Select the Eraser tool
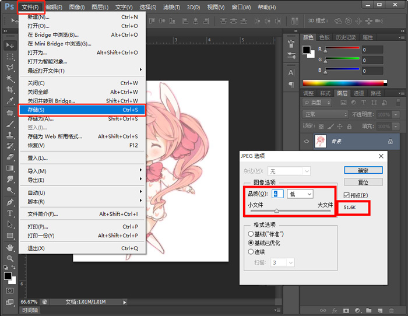The width and height of the screenshot is (408, 316). coord(10,157)
